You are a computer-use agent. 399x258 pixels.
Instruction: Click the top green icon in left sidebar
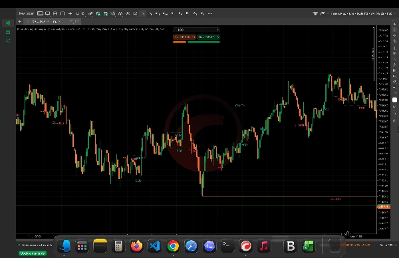coord(8,23)
